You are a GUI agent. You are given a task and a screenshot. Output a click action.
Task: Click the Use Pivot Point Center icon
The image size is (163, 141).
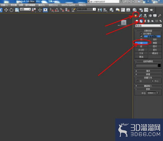(34, 10)
